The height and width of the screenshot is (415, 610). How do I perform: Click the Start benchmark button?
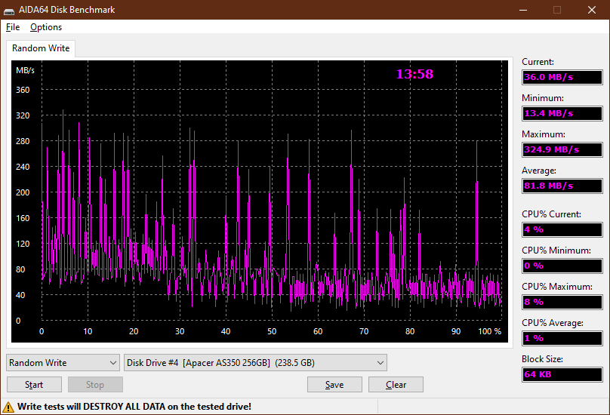click(x=34, y=385)
